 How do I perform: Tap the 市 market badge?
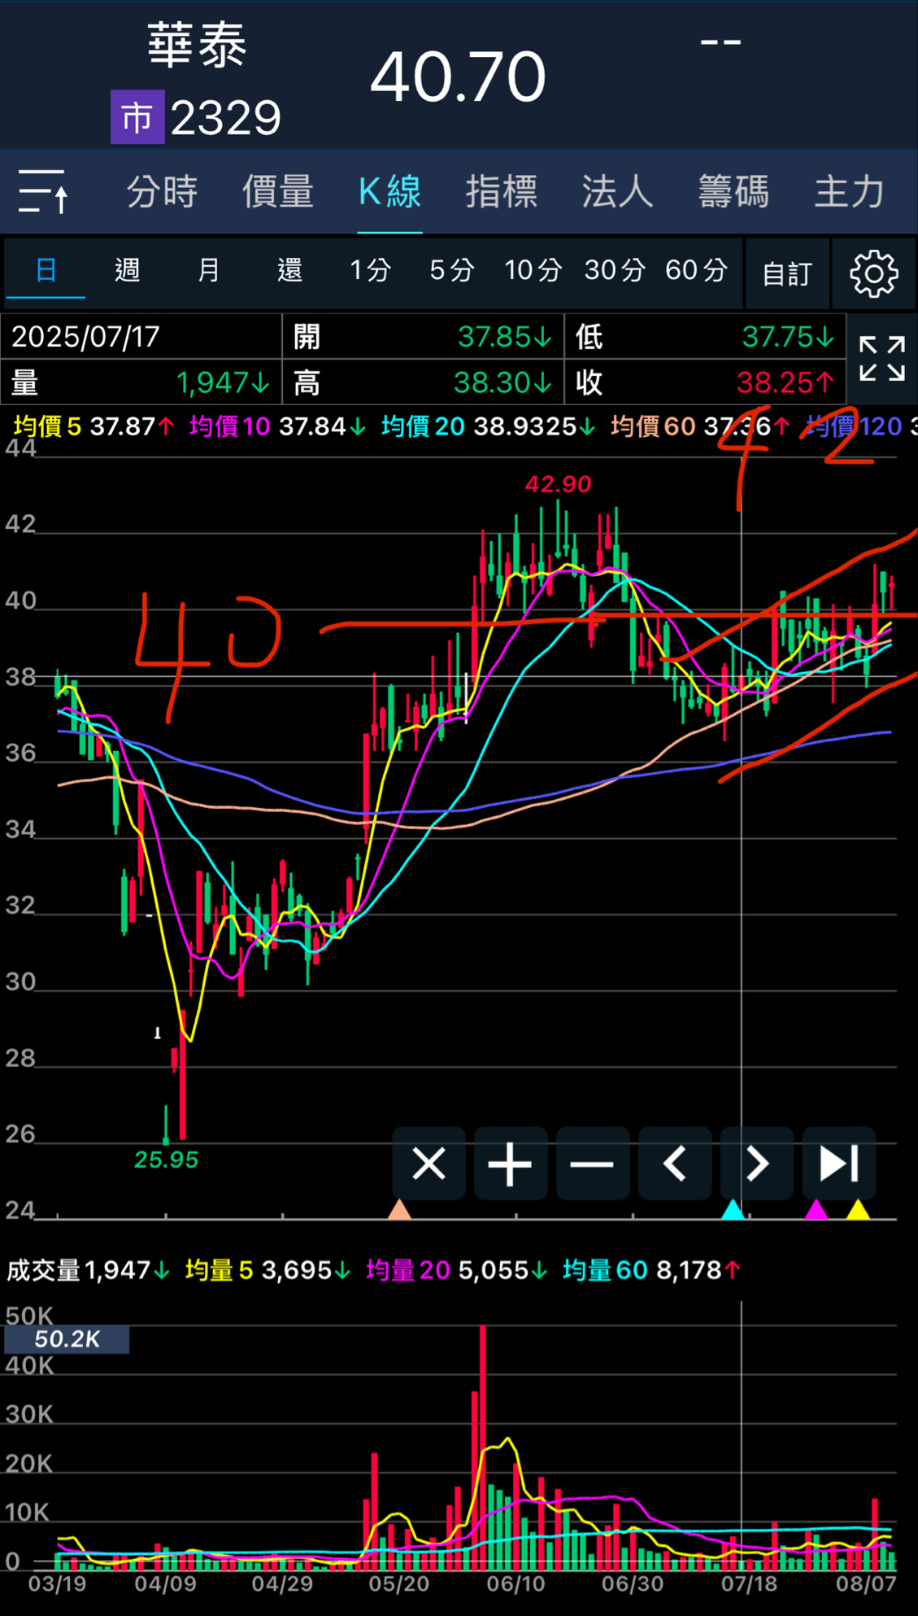coord(137,118)
